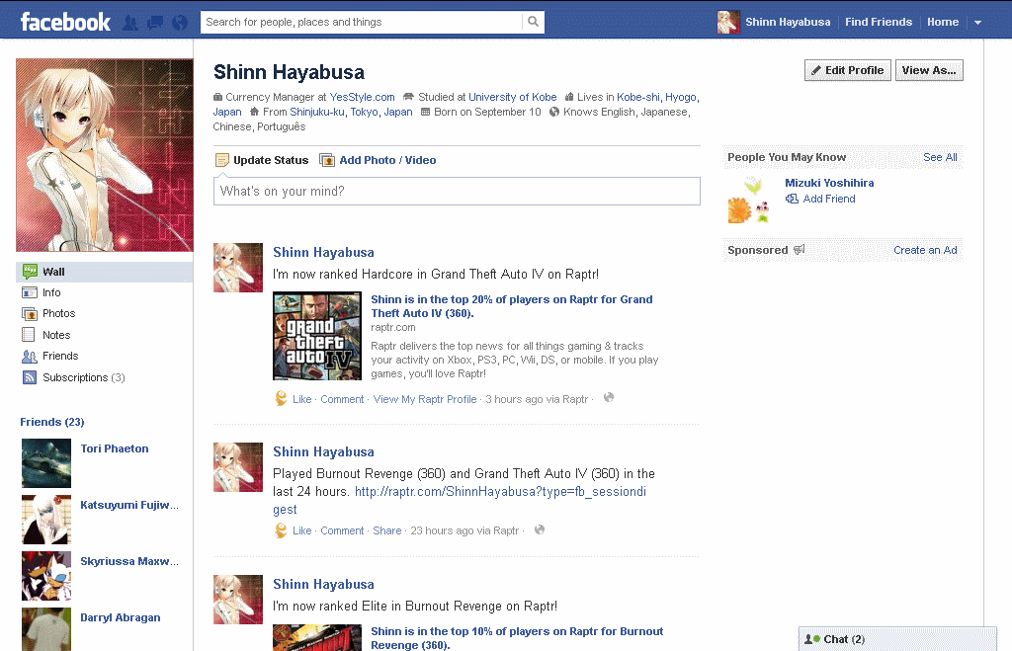Viewport: 1012px width, 651px height.
Task: Click See All in People You May Know
Action: [940, 157]
